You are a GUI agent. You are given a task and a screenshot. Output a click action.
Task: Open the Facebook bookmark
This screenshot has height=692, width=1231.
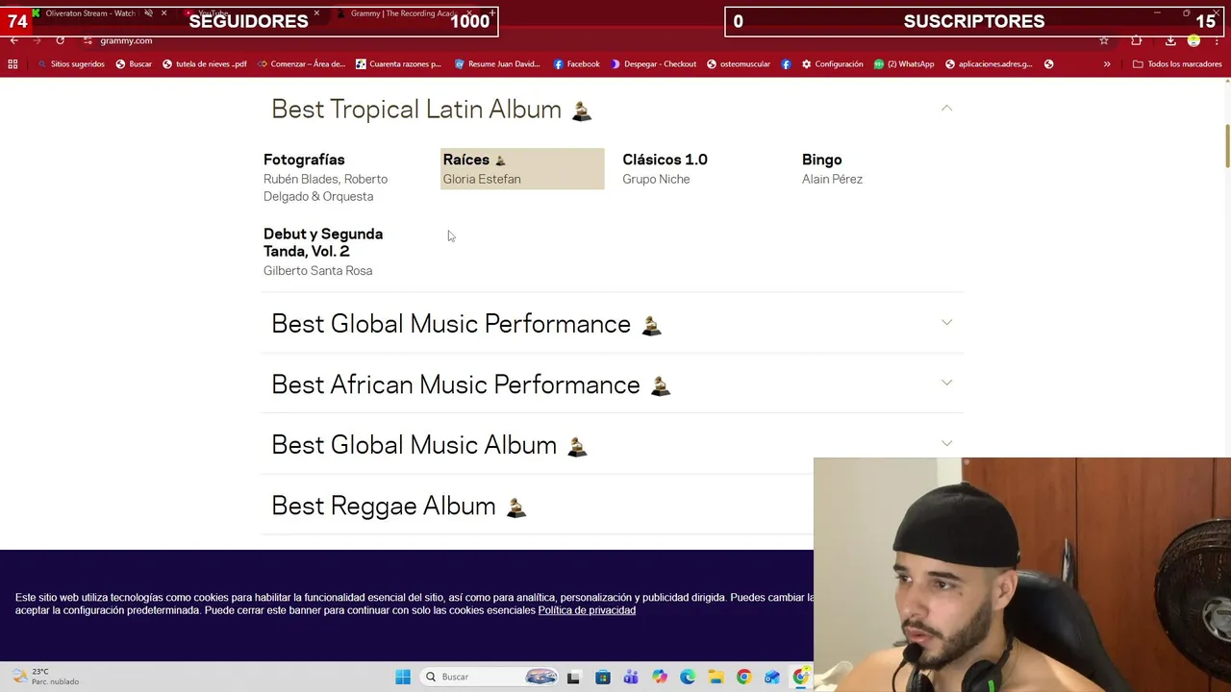click(x=576, y=64)
